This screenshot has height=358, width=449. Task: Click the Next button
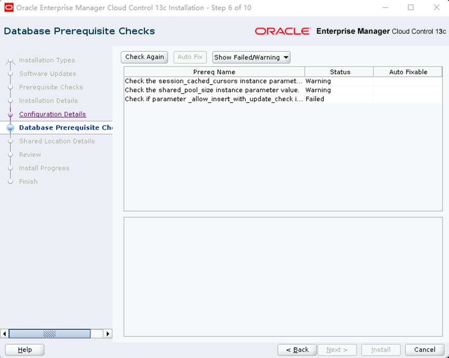(337, 350)
